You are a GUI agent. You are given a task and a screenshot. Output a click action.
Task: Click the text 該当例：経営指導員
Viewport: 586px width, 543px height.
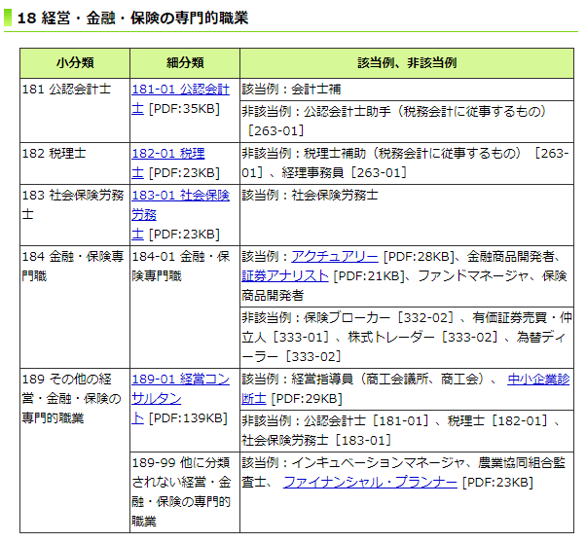298,380
